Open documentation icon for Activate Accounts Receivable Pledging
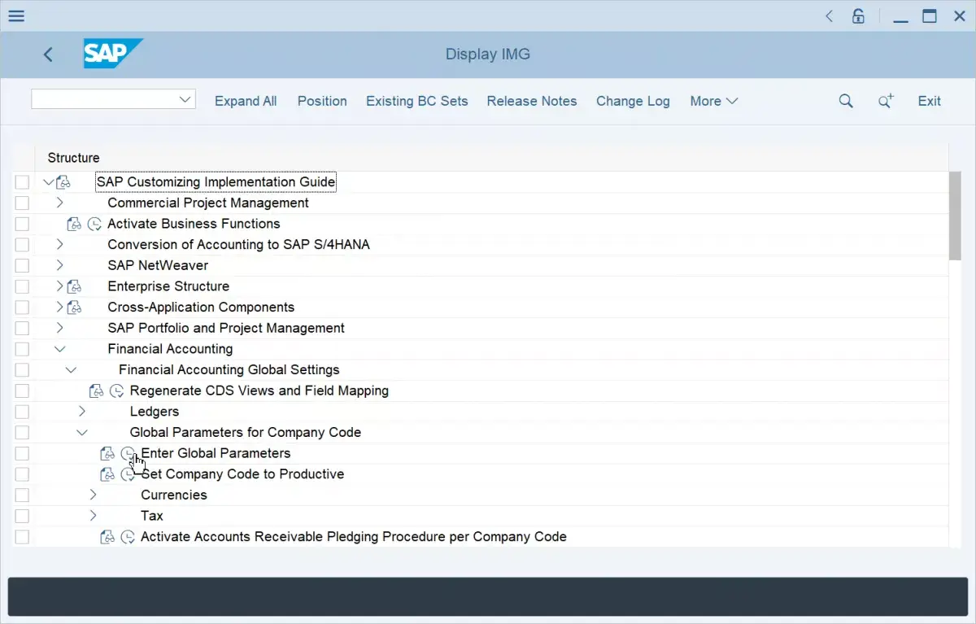This screenshot has height=624, width=976. click(107, 537)
